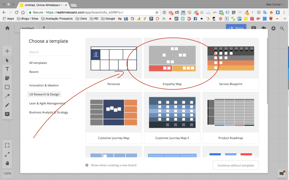Select the Arrow line tool
Viewport: 289px width, 180px height.
[7, 96]
